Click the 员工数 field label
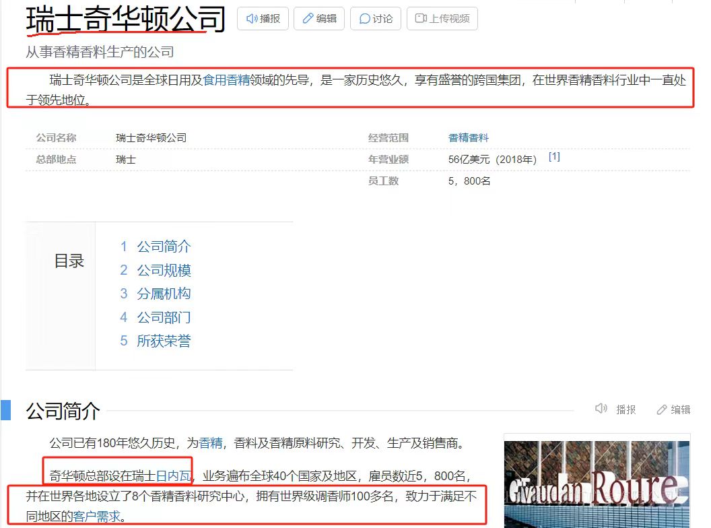Viewport: 711px width, 528px height. (x=384, y=181)
